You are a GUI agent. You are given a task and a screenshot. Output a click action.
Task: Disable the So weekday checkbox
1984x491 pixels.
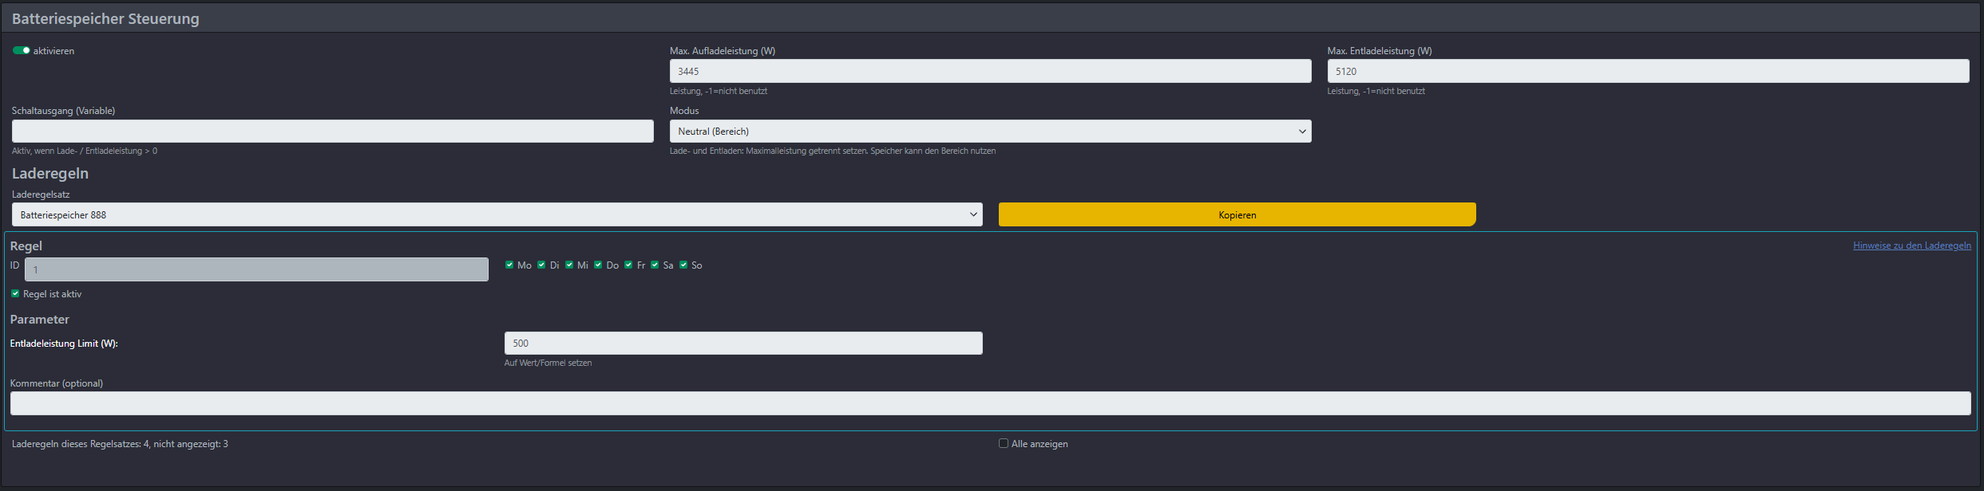[x=683, y=265]
